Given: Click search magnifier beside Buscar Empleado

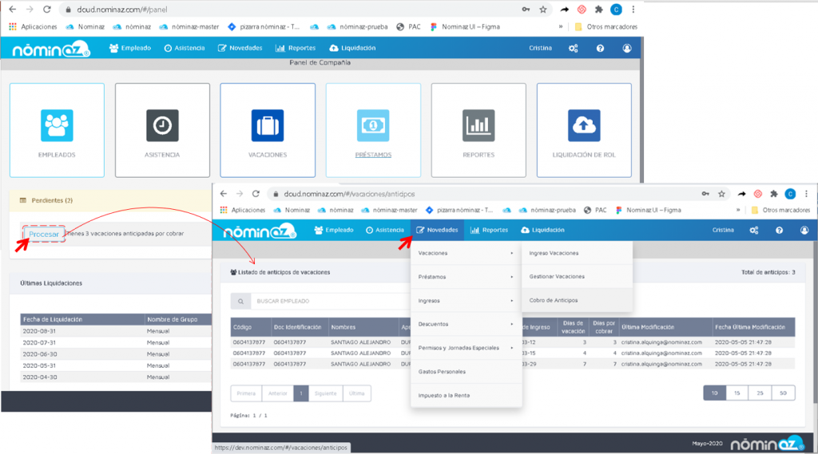Looking at the screenshot, I should click(x=240, y=301).
